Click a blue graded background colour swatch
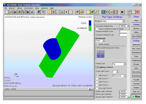This screenshot has height=104, width=146. (x=98, y=56)
